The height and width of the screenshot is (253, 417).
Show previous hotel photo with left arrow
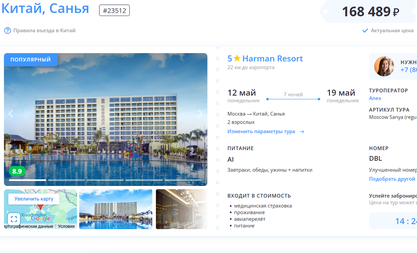coord(11,114)
